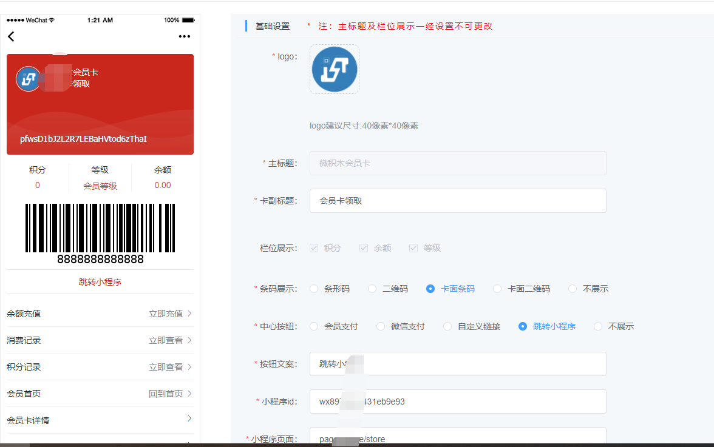Click the 小程序id input field
The width and height of the screenshot is (714, 447).
[458, 402]
